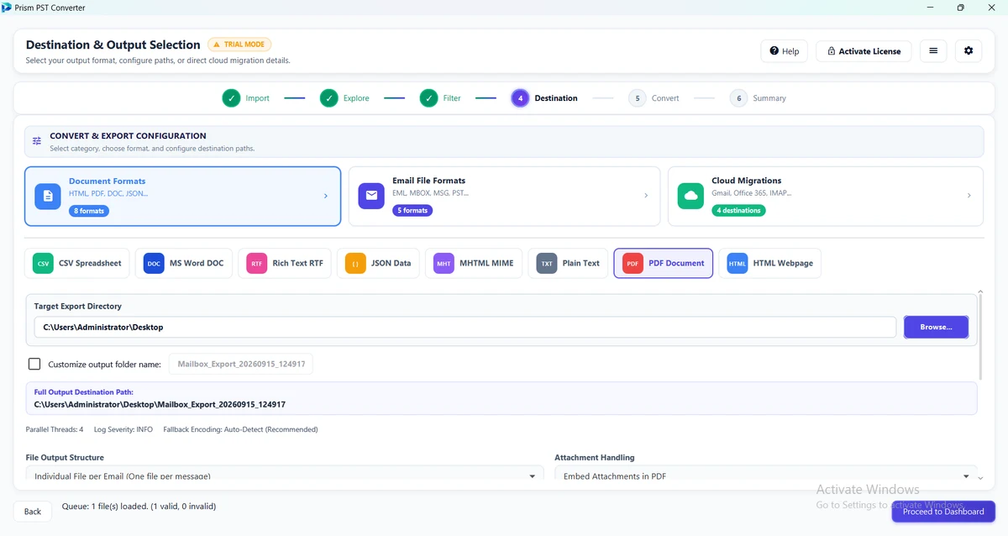
Task: Click the gray TXT format icon
Action: [547, 263]
